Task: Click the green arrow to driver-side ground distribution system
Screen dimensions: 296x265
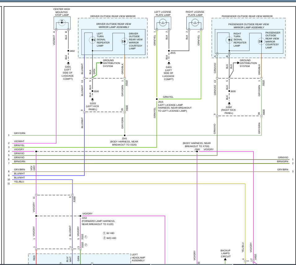Action: click(x=102, y=63)
